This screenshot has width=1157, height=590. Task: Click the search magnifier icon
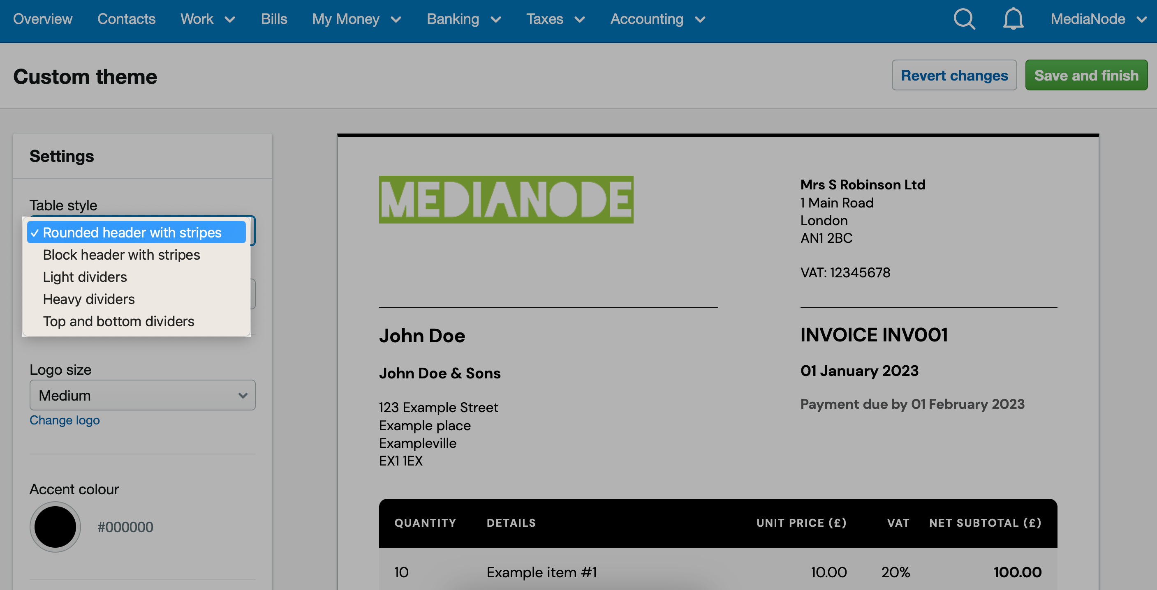[x=964, y=19]
